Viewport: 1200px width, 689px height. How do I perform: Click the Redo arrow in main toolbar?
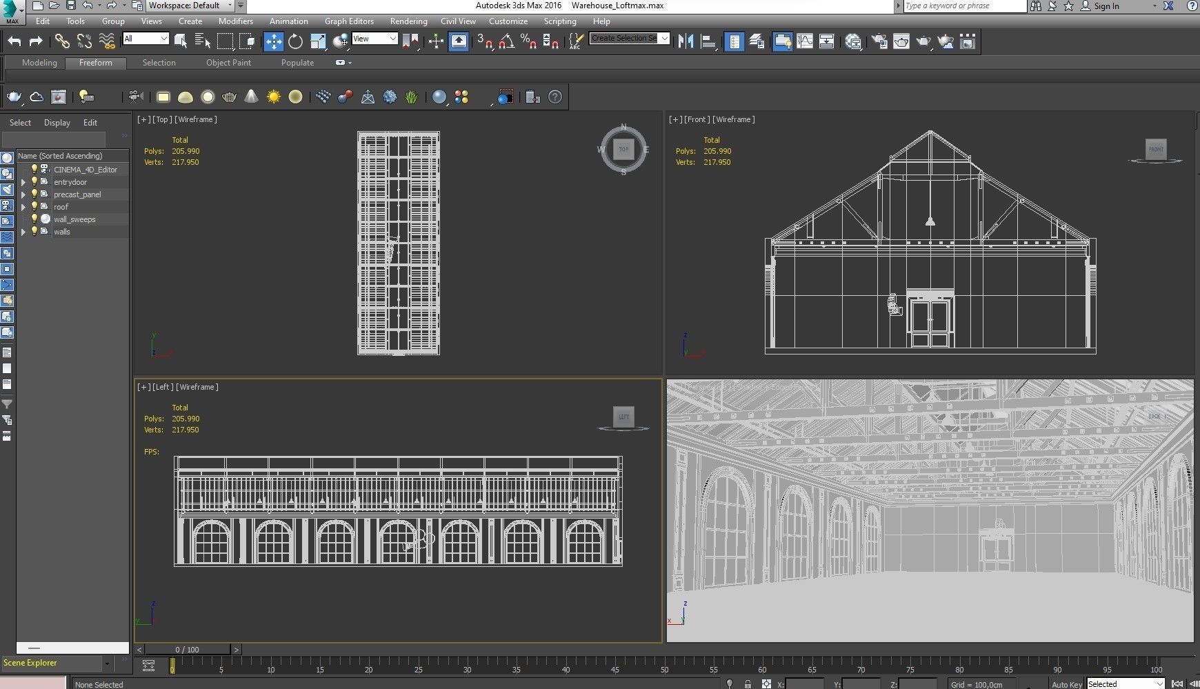point(36,41)
